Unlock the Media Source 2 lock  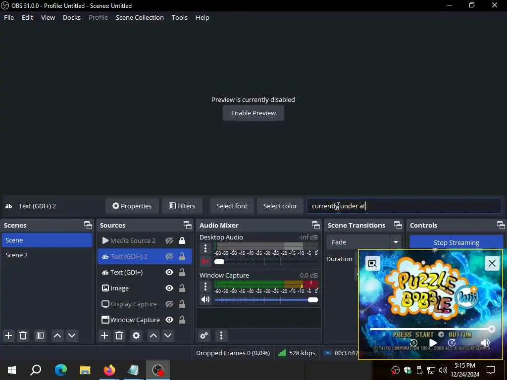pos(182,240)
